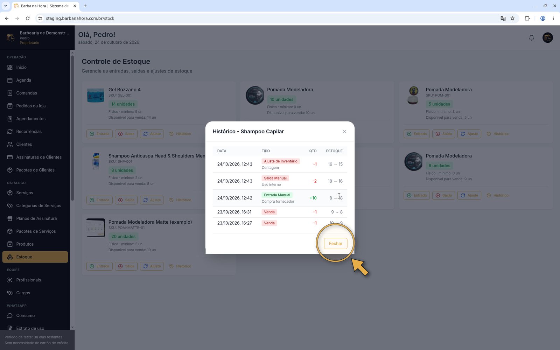This screenshot has width=560, height=350.
Task: Open Pacotes de Serviços
Action: point(35,231)
